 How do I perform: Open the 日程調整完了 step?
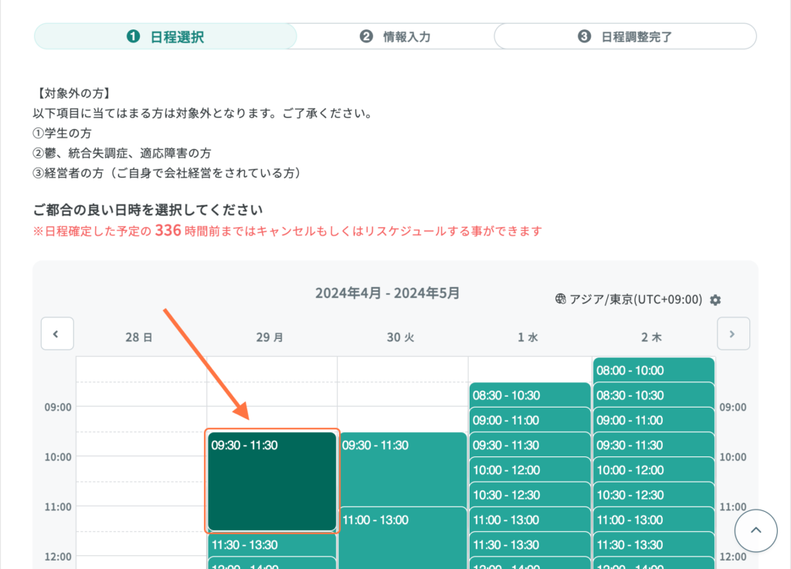coord(625,36)
